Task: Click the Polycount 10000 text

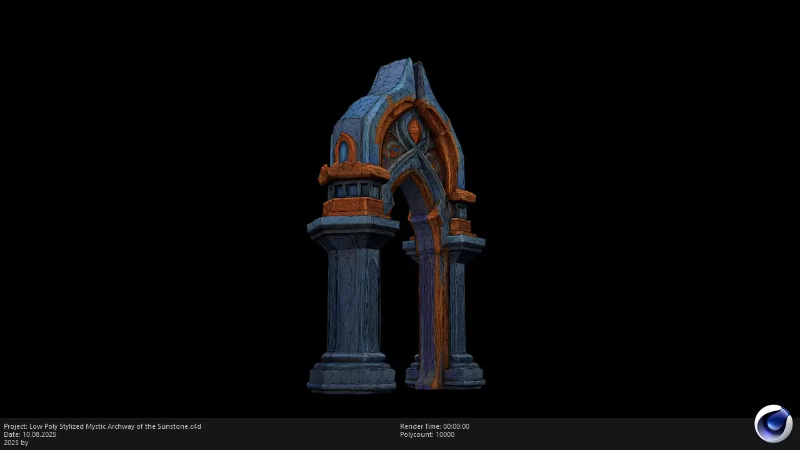Action: (427, 434)
